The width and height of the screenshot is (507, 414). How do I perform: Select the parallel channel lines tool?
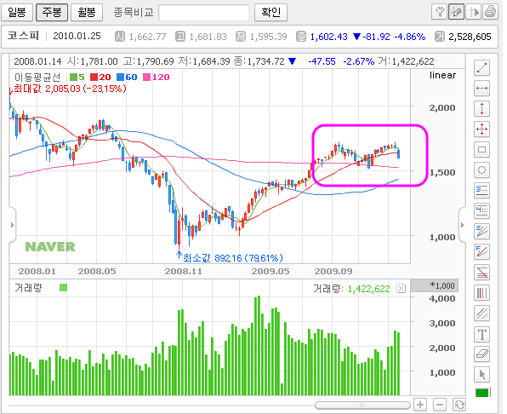coord(481,313)
